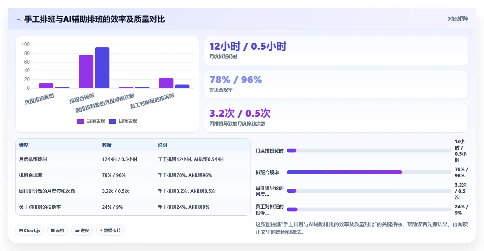Click the 维度 table column header

point(24,145)
